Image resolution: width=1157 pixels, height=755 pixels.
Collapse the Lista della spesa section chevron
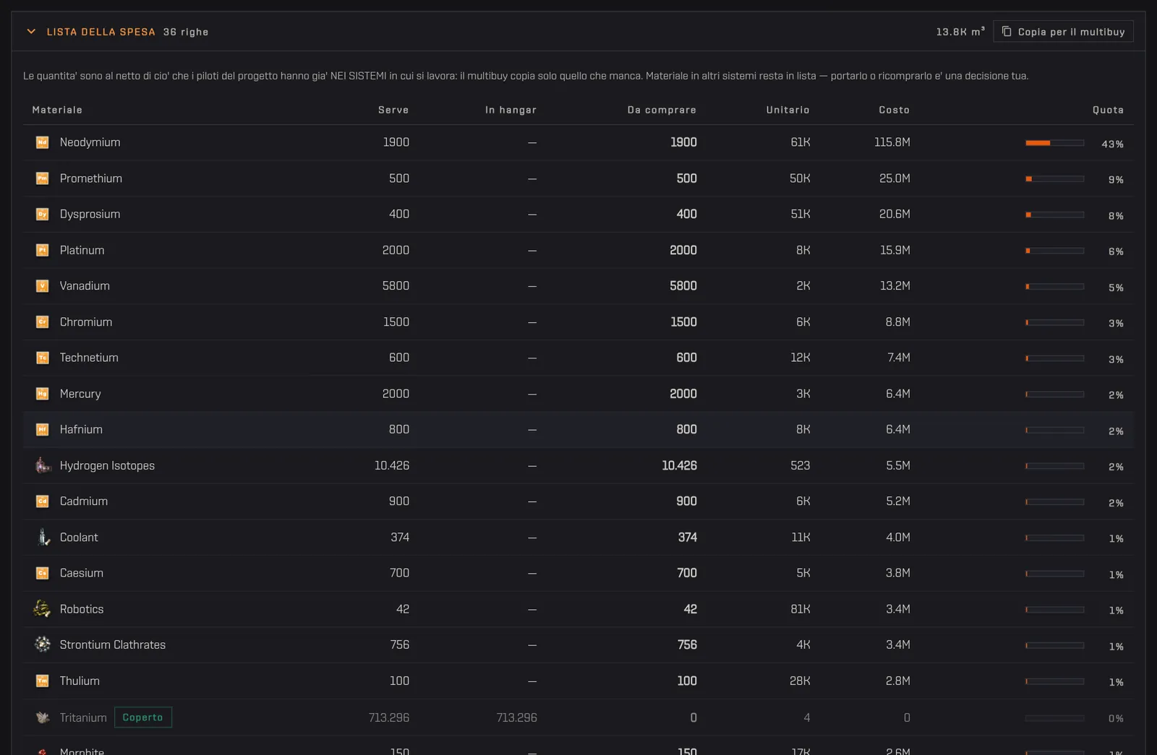(x=31, y=32)
